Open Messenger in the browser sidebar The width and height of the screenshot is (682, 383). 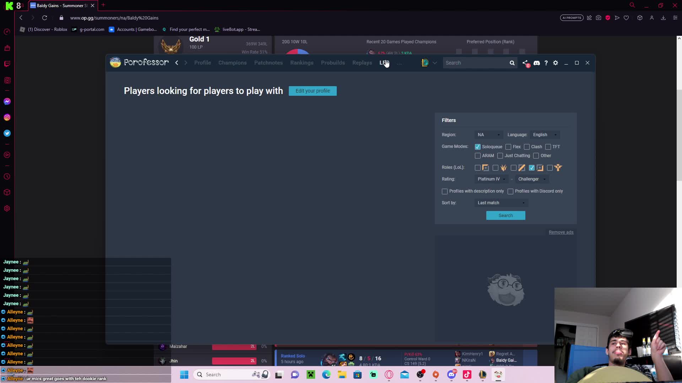point(7,101)
